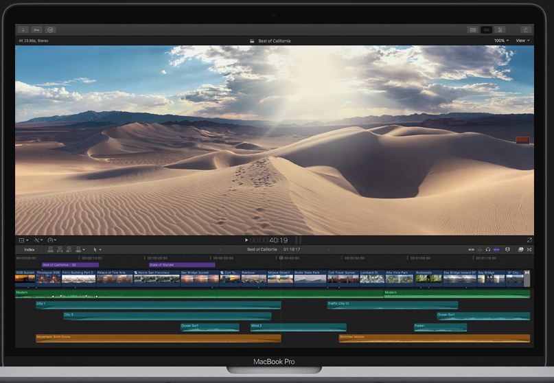Select the Rainbow clip
554x383 pixels.
click(254, 277)
